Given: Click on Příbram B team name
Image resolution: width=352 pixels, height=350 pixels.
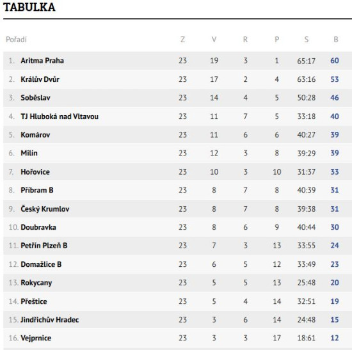Looking at the screenshot, I should 37,190.
